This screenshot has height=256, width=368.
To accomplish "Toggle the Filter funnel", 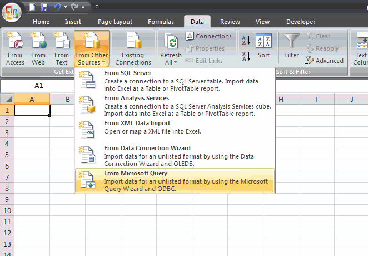I will (x=291, y=46).
